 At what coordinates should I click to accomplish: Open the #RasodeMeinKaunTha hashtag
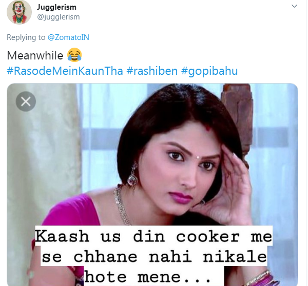point(65,71)
